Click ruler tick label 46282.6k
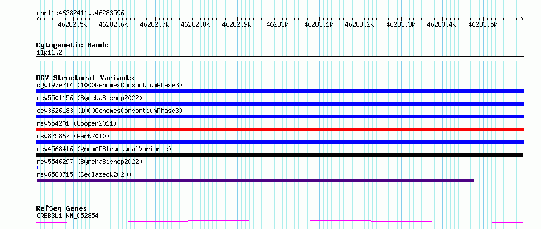 (x=113, y=24)
